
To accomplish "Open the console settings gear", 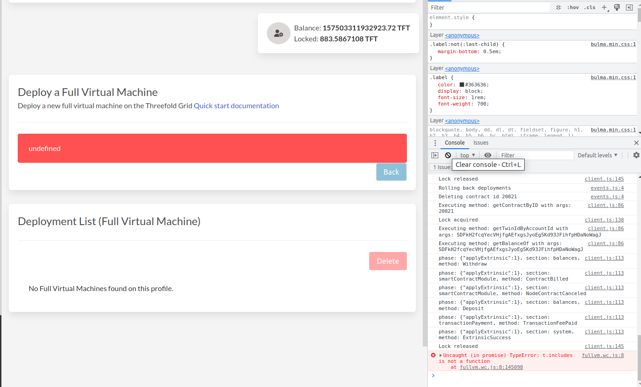I will [x=636, y=155].
